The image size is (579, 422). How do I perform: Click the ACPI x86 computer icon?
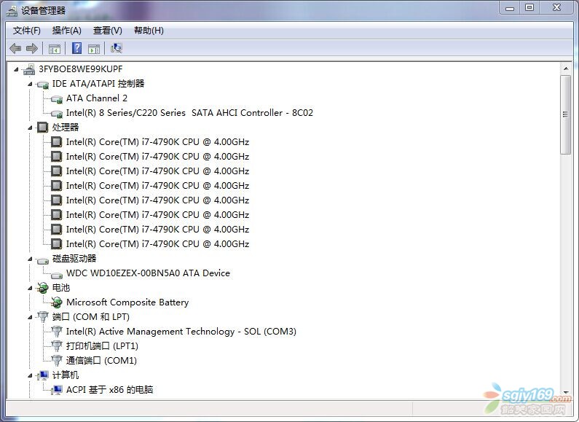[57, 390]
